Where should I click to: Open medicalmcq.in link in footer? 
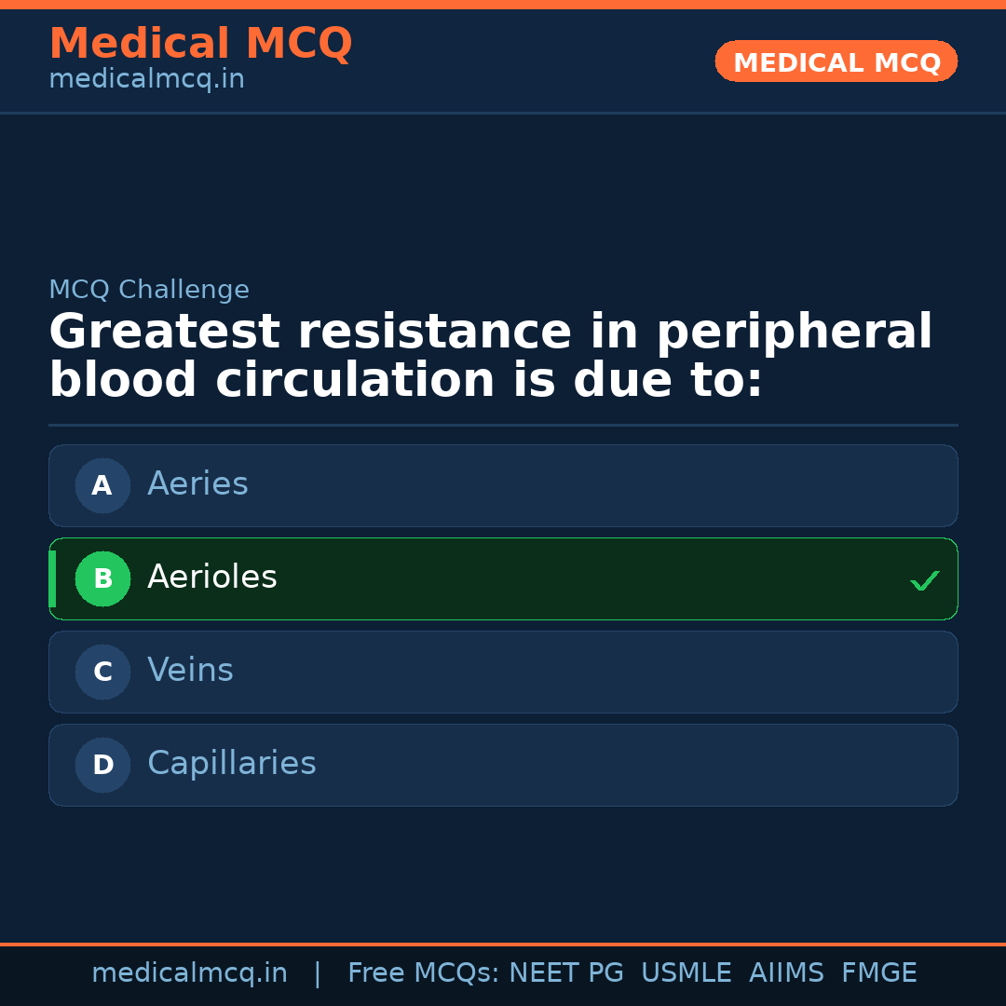pyautogui.click(x=189, y=973)
